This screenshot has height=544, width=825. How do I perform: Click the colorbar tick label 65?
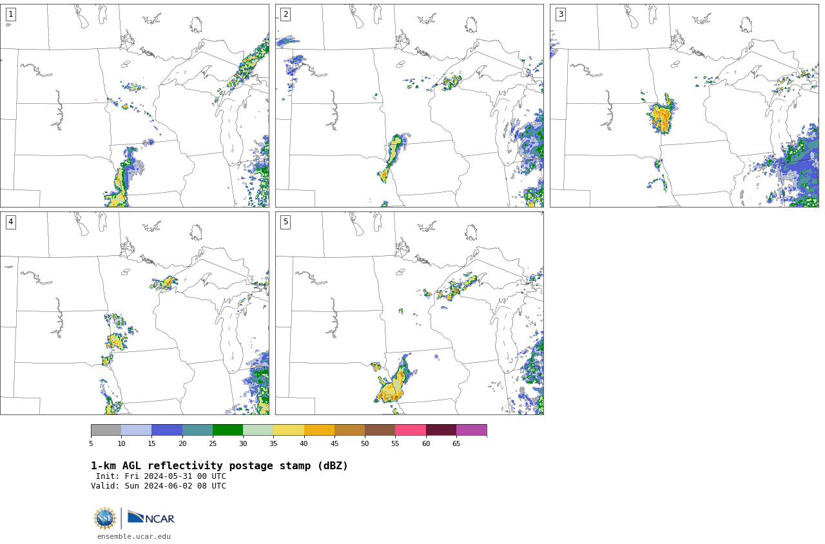click(456, 443)
